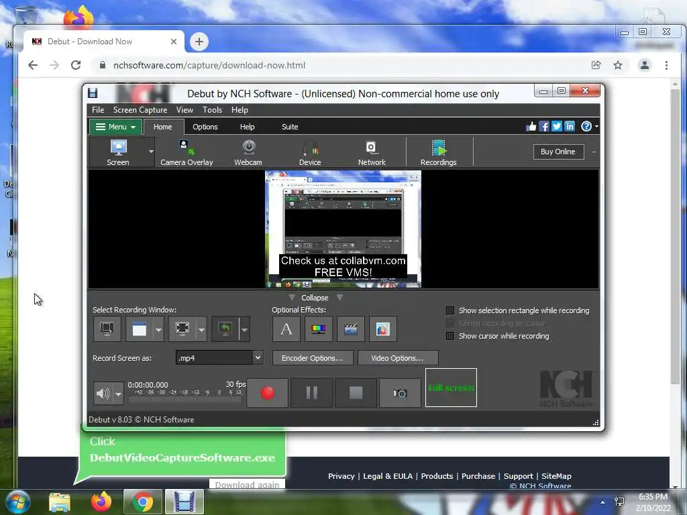
Task: Expand the Screen source dropdown arrow
Action: [151, 152]
